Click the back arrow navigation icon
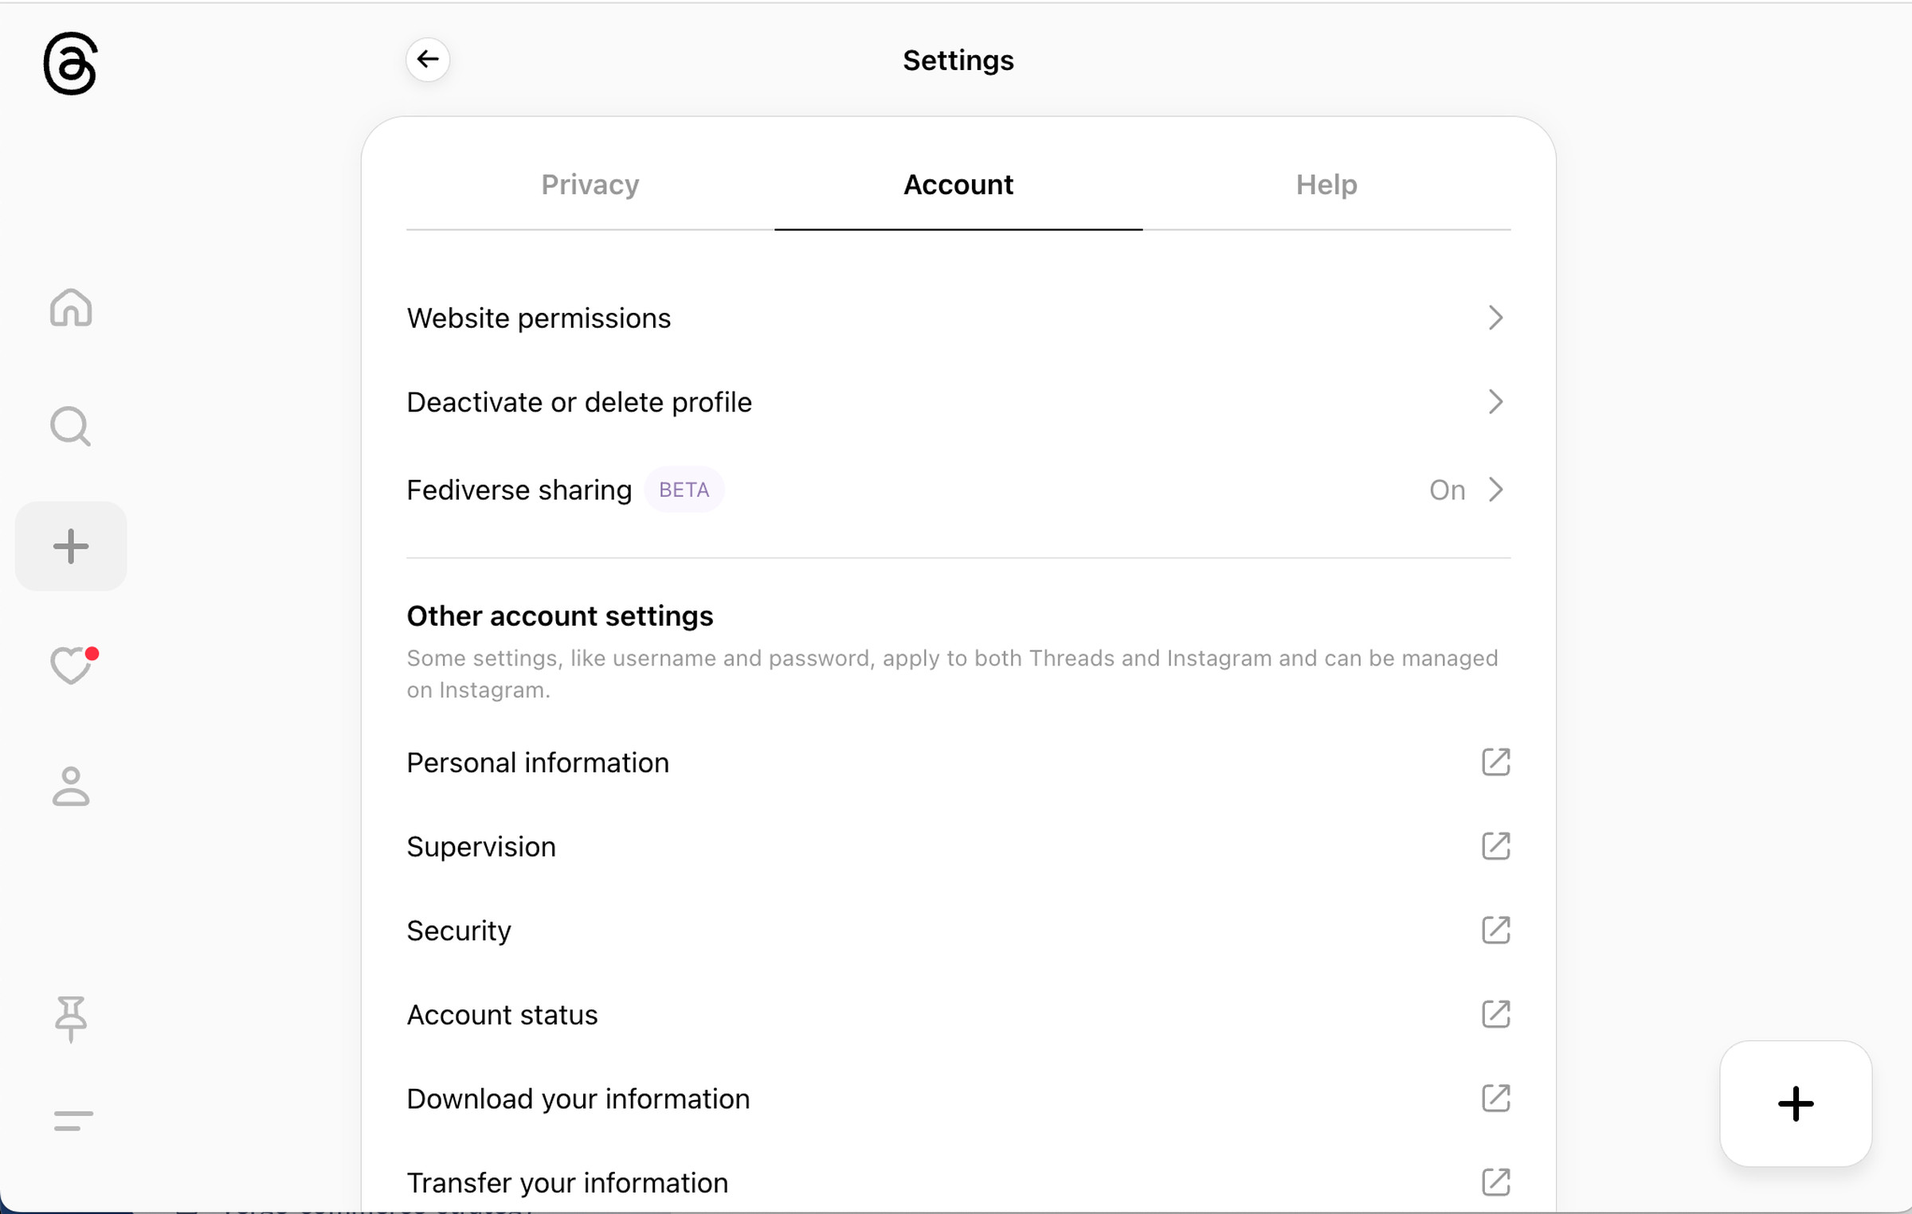The image size is (1912, 1214). [x=429, y=58]
